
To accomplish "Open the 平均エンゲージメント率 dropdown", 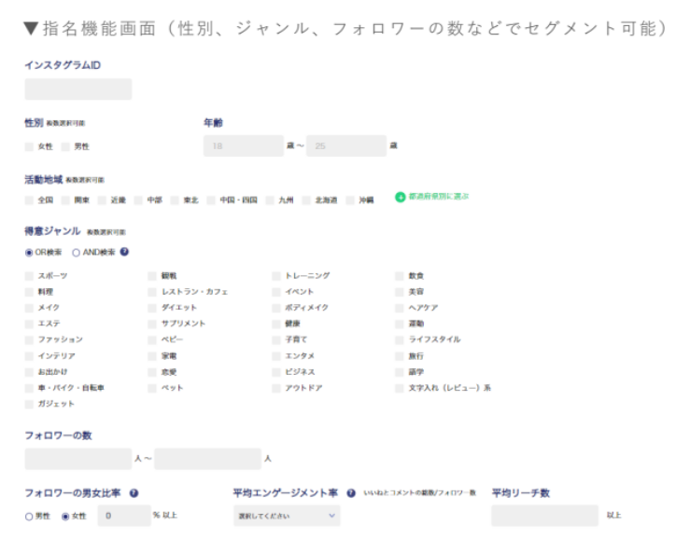I will click(x=286, y=516).
